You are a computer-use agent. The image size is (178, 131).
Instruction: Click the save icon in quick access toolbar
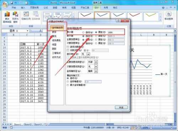[x=12, y=3]
